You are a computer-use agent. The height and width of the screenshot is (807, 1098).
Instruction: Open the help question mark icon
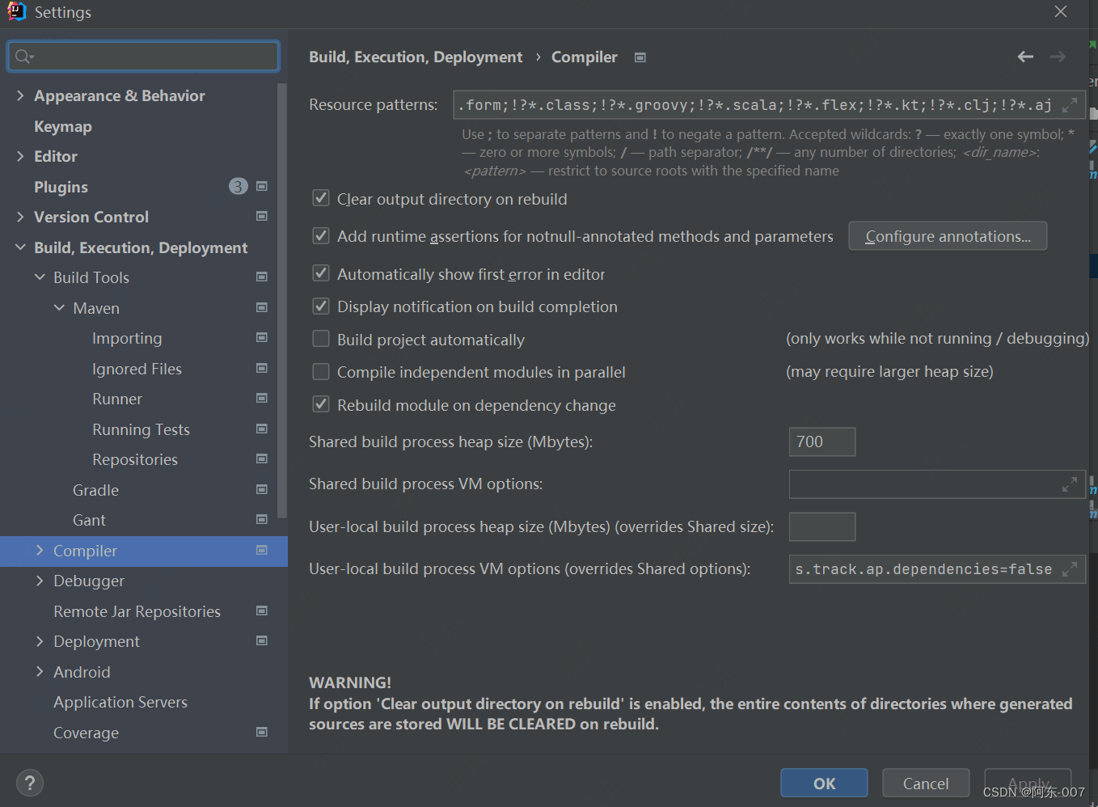point(30,783)
